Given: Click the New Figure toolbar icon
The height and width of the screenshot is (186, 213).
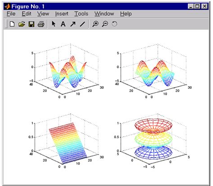Looking at the screenshot, I should (x=12, y=24).
